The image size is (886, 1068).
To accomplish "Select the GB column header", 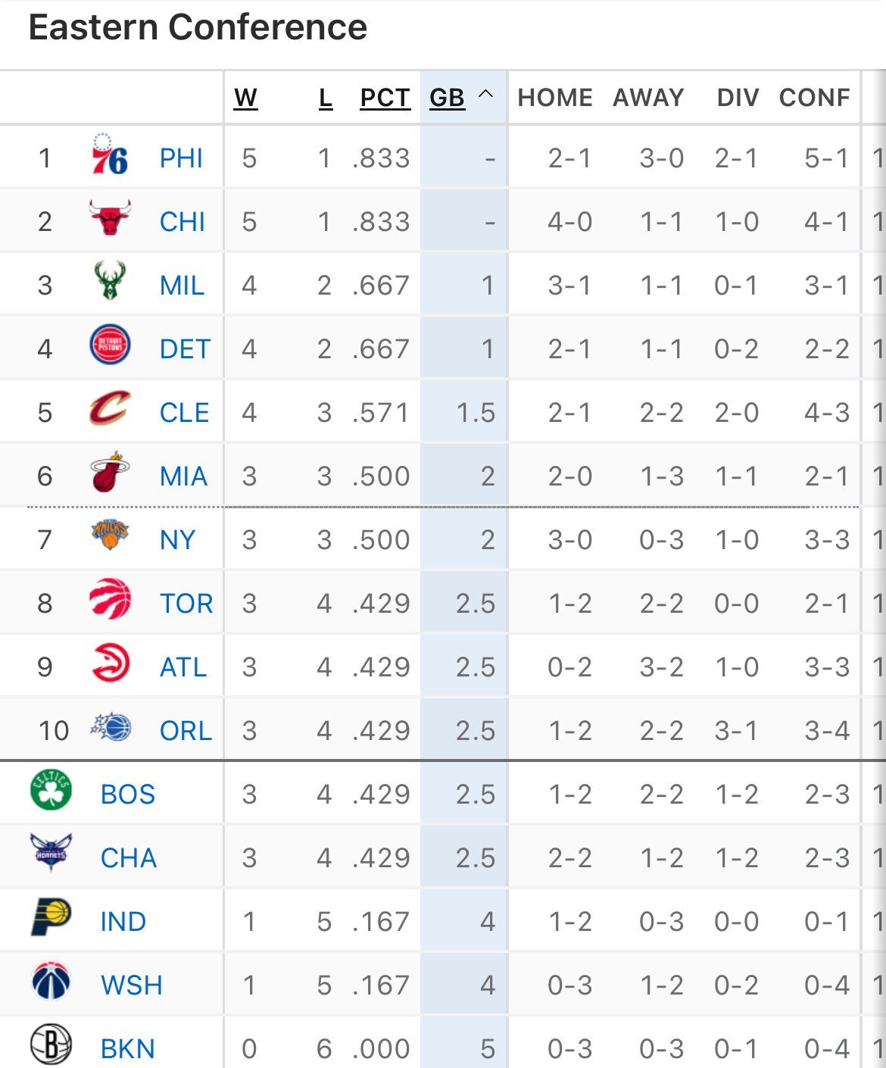I will pos(447,98).
